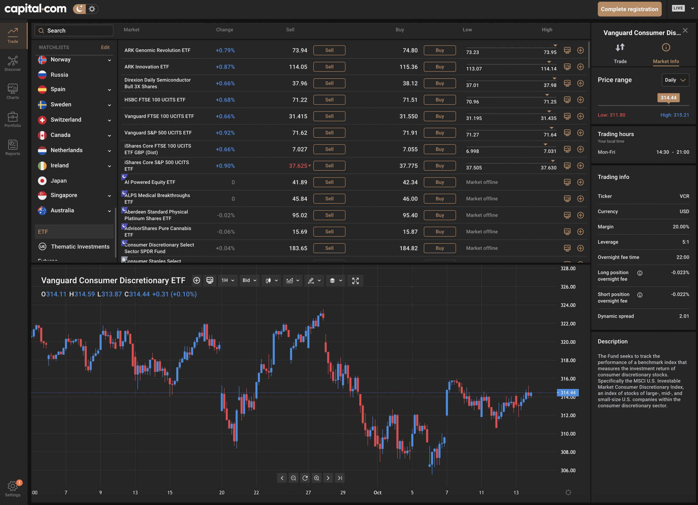Close the Vanguard Consumer Discretionary info panel
The width and height of the screenshot is (698, 505).
[x=685, y=30]
